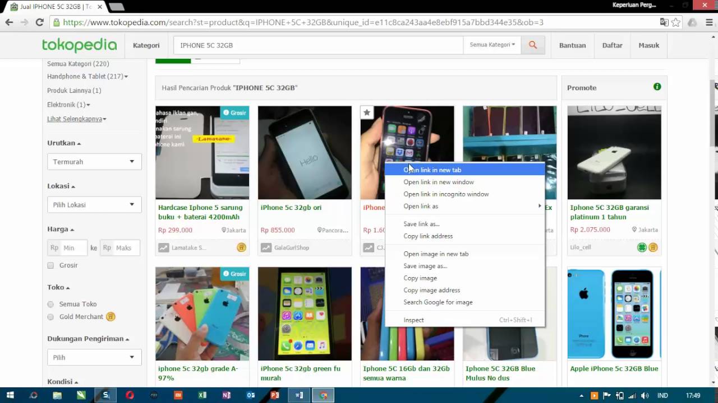The image size is (718, 403).
Task: Click the green info icon beside Promote
Action: 657,87
